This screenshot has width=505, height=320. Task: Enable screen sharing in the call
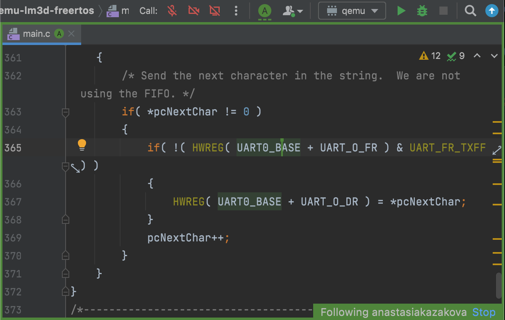coord(214,11)
